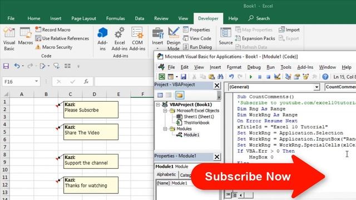Save the workbook from Quick Access toolbar
This screenshot has height=200, width=356.
(6, 66)
